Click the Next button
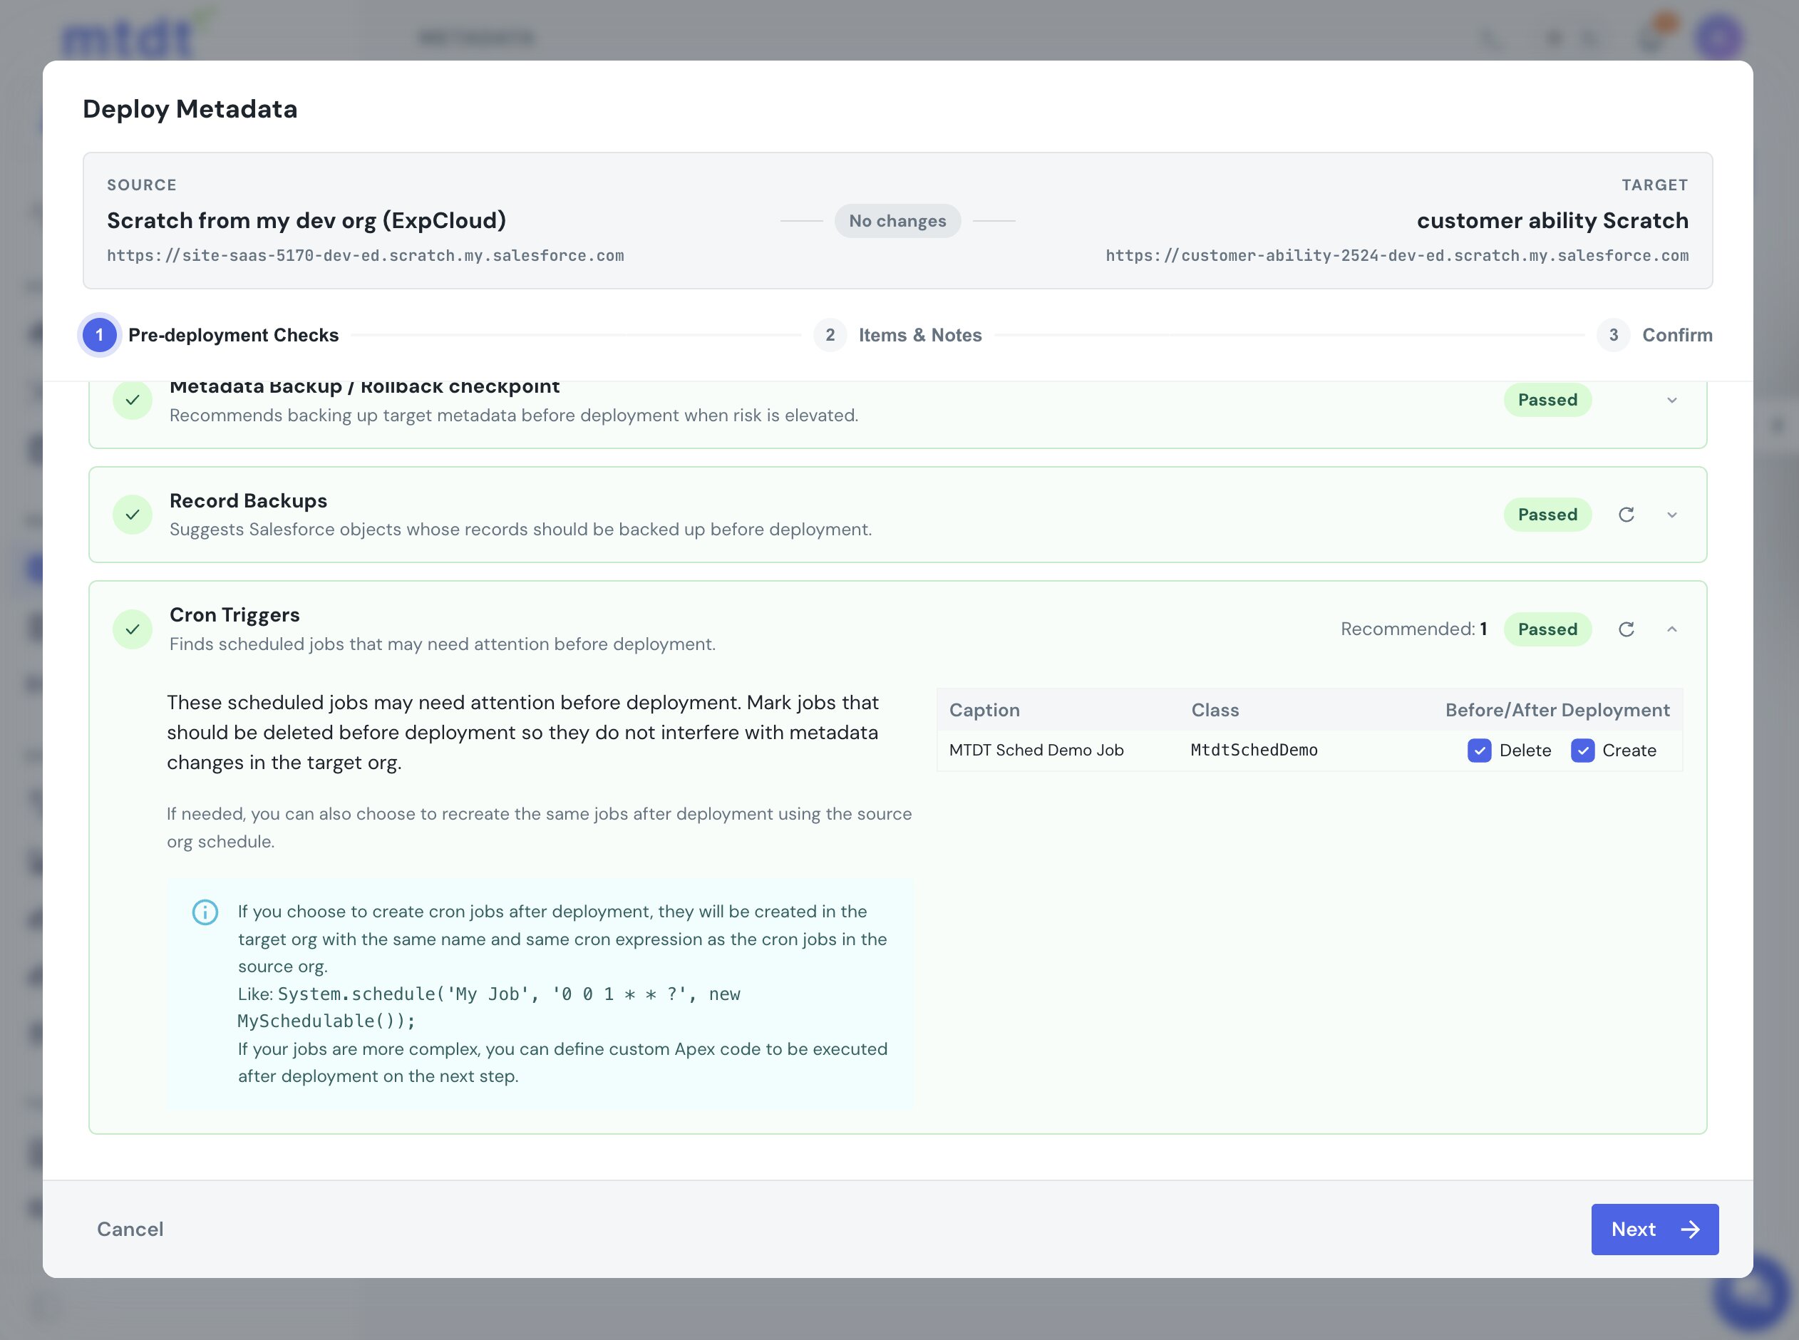Viewport: 1799px width, 1340px height. pos(1654,1229)
